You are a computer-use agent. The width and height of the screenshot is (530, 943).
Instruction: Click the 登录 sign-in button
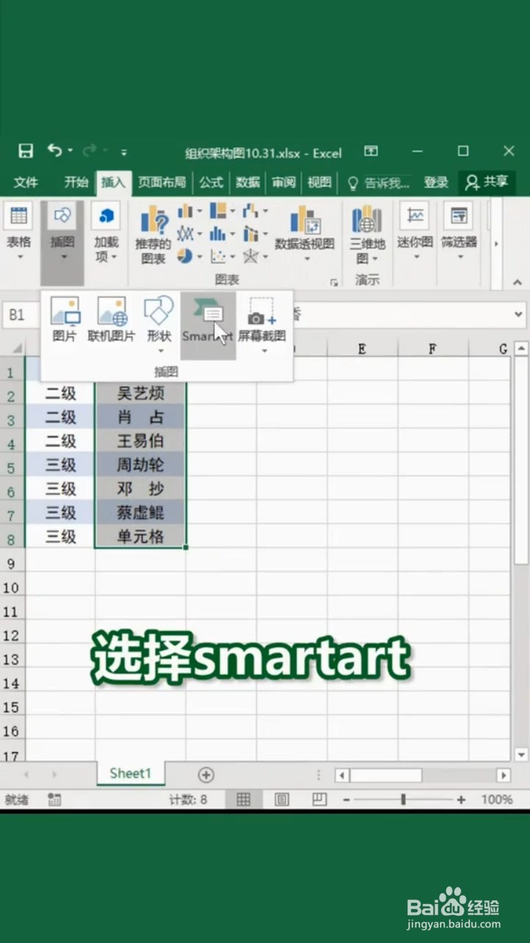click(x=436, y=183)
